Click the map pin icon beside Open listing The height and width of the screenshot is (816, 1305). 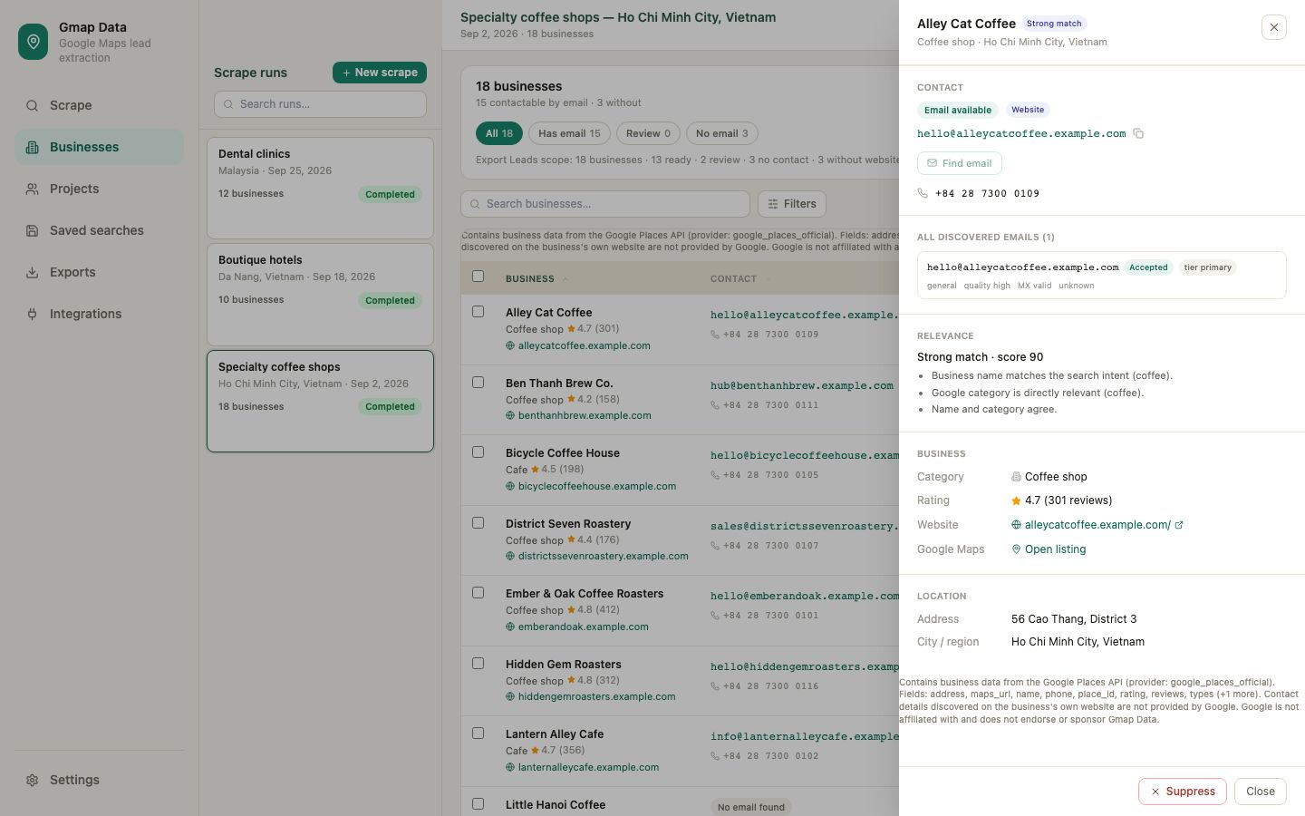(1016, 549)
